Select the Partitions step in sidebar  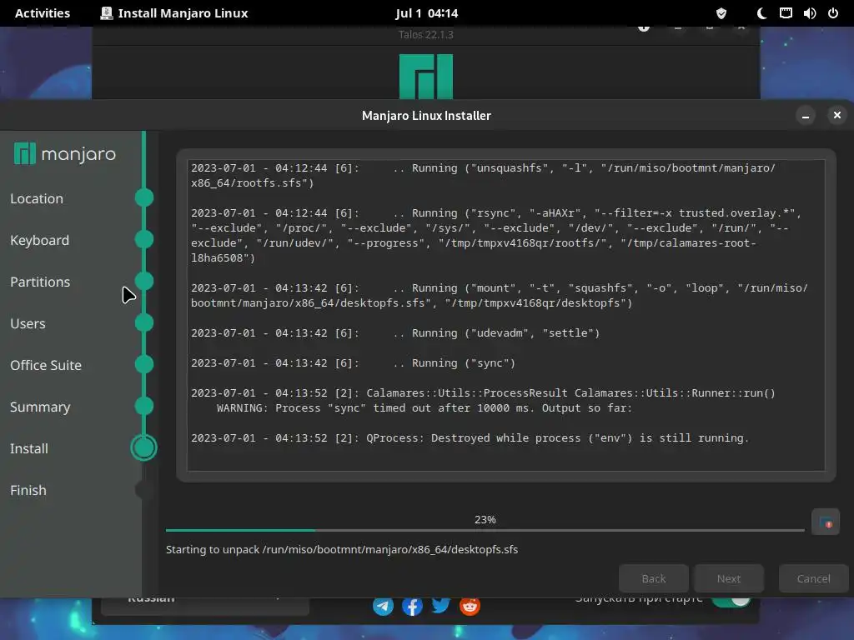click(x=40, y=282)
